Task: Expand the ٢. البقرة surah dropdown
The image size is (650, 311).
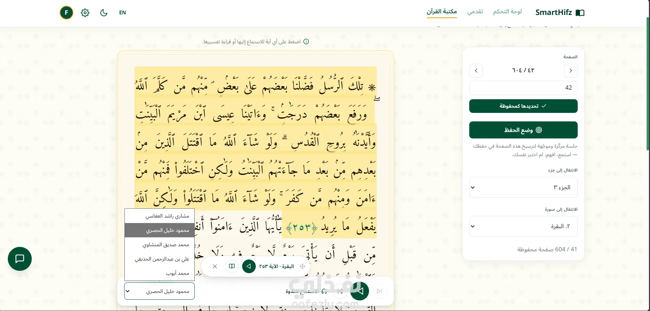Action: (x=523, y=226)
